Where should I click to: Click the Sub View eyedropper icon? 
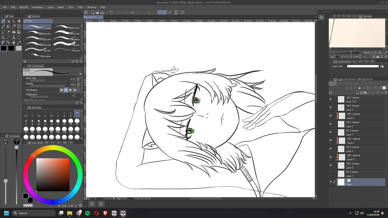(x=385, y=53)
